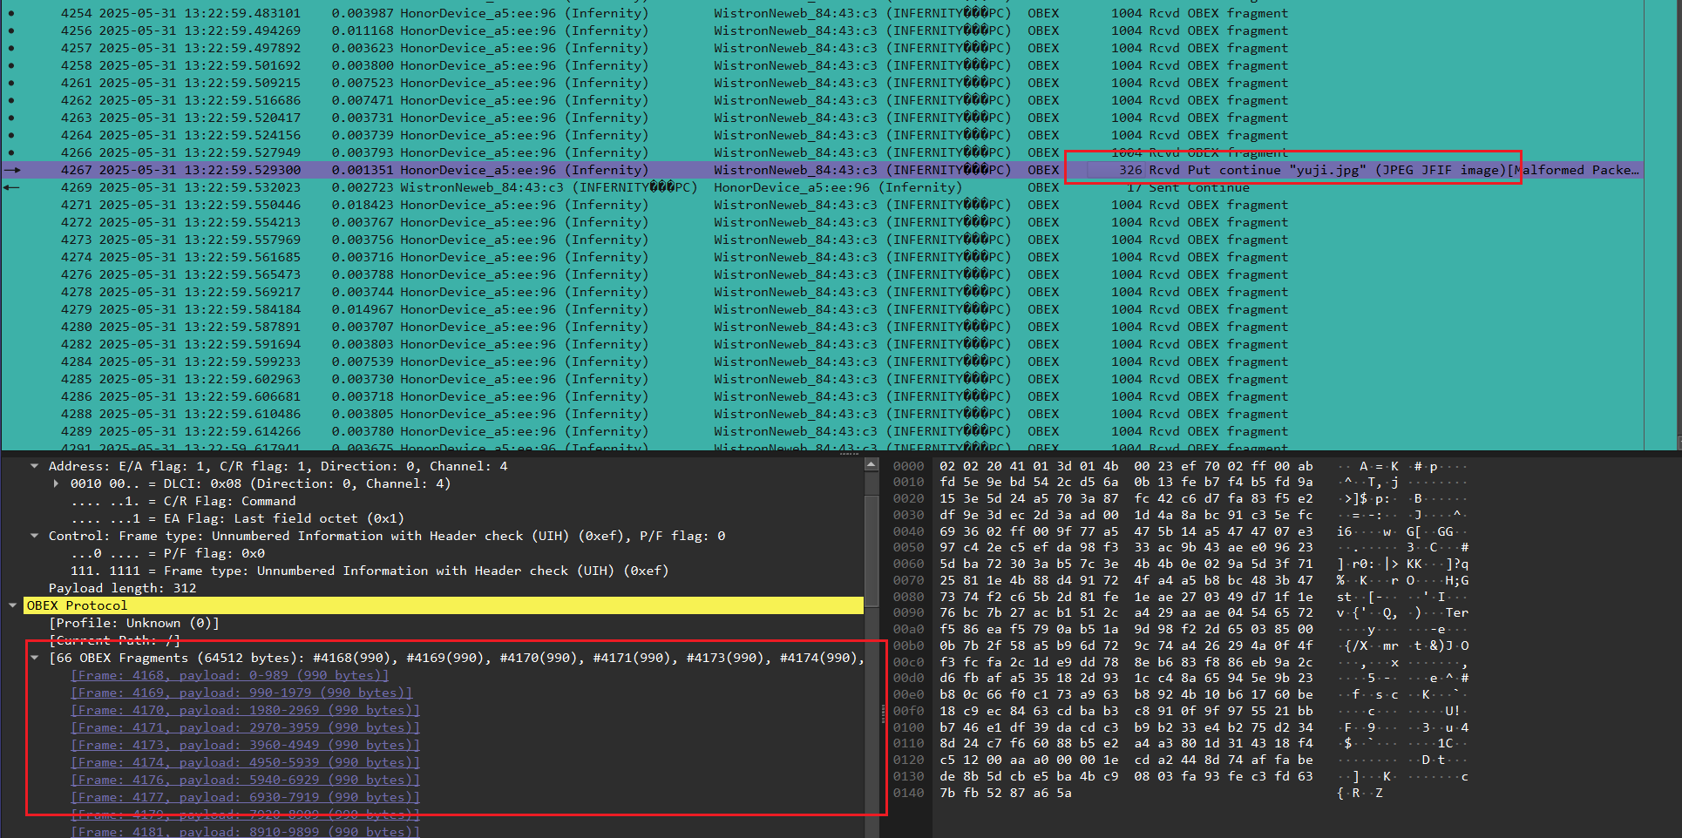Collapse the Control frame type node
The height and width of the screenshot is (838, 1682).
(35, 536)
